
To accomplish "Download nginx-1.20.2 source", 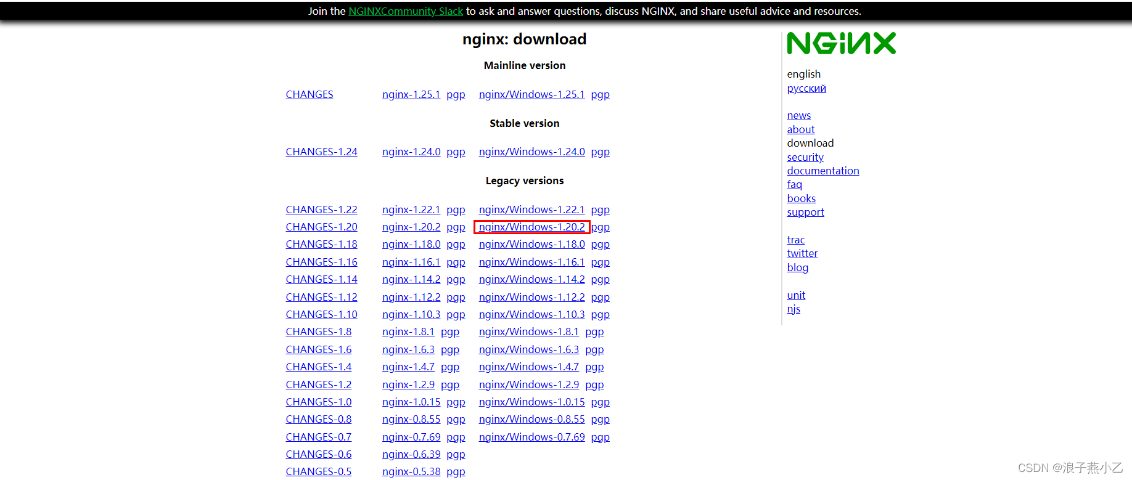I will 411,227.
